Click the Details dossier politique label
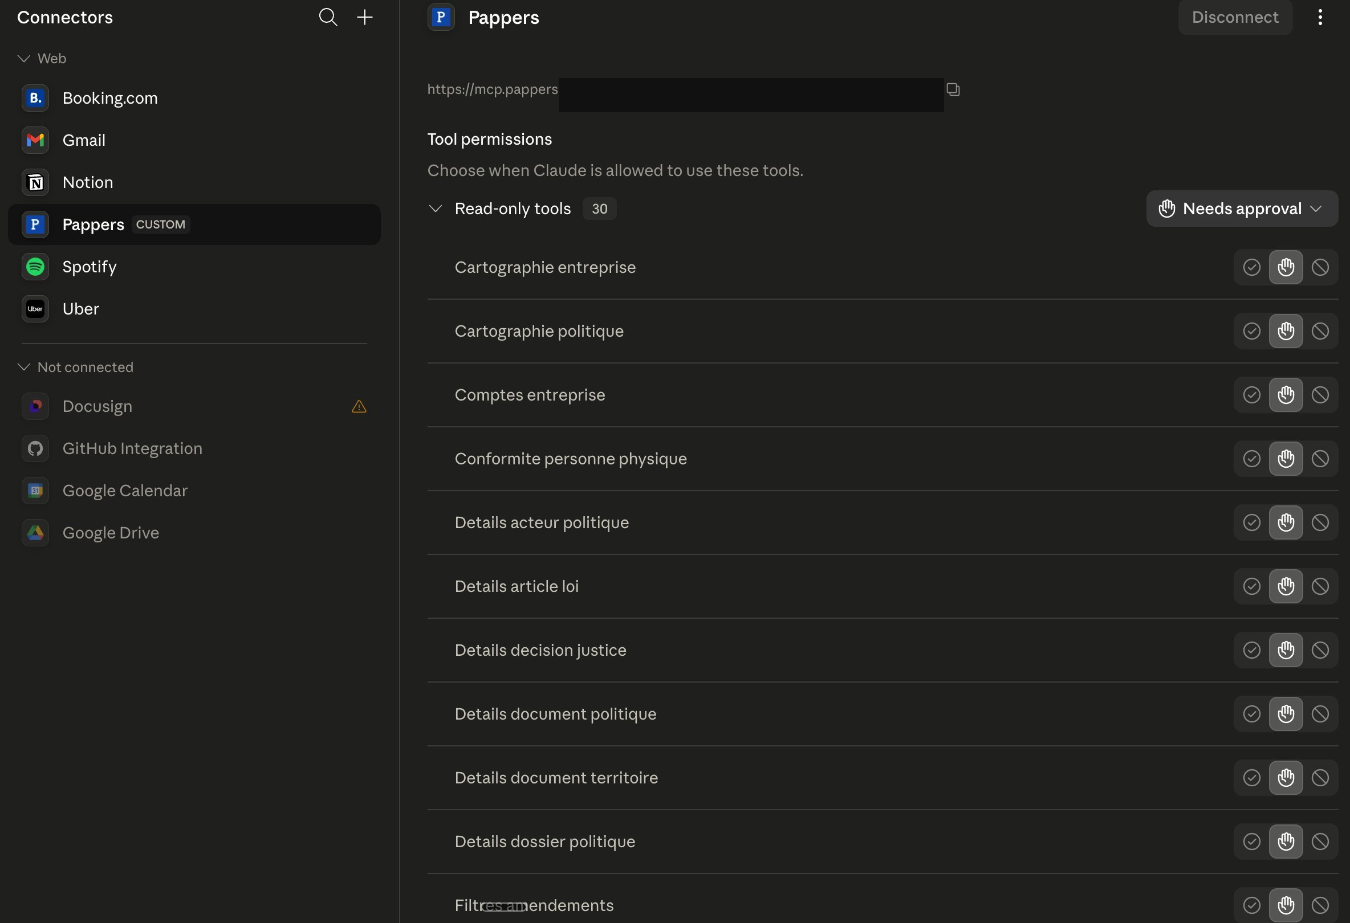This screenshot has width=1350, height=923. (545, 842)
